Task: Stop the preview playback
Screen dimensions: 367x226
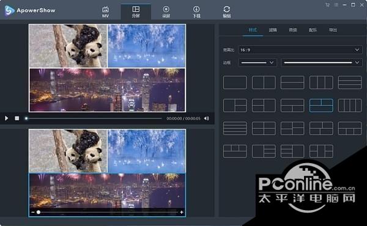Action: pyautogui.click(x=17, y=118)
